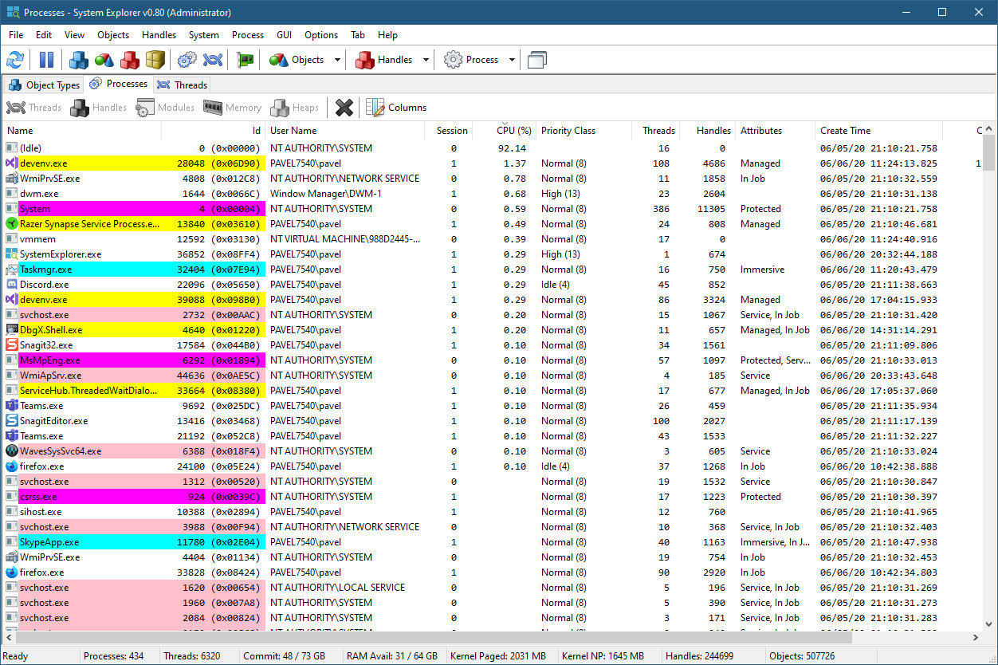Click 'Processes: 434' in the status bar

click(114, 656)
